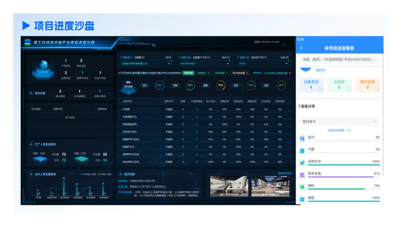Click the 设计人员出差情况 section icon

(31, 174)
